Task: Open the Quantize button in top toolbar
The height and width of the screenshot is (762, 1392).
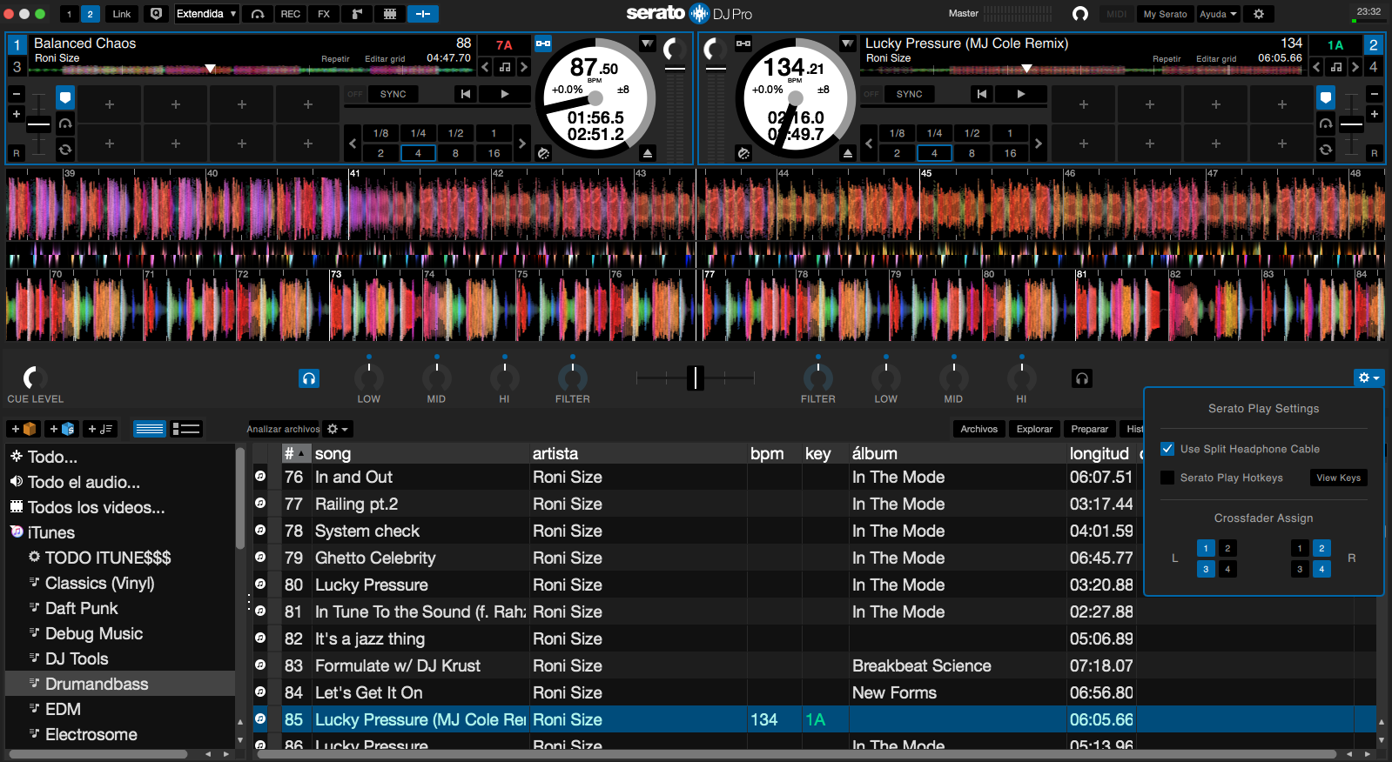Action: pos(157,14)
